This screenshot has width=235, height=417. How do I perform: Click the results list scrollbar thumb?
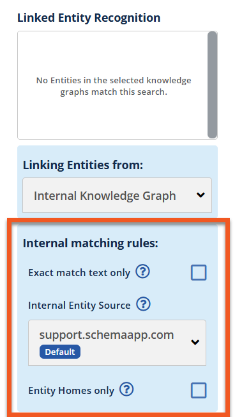click(x=212, y=85)
